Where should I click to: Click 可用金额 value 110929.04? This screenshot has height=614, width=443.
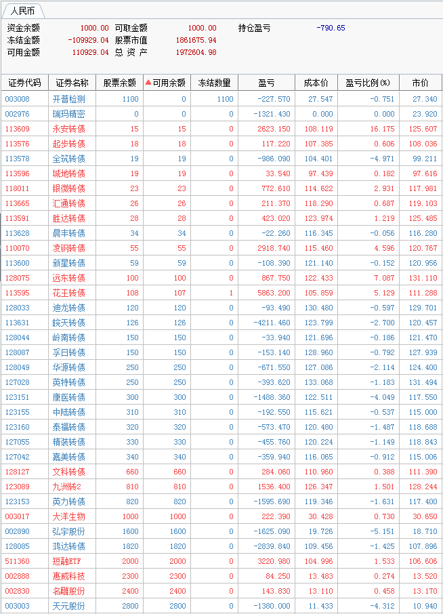90,52
